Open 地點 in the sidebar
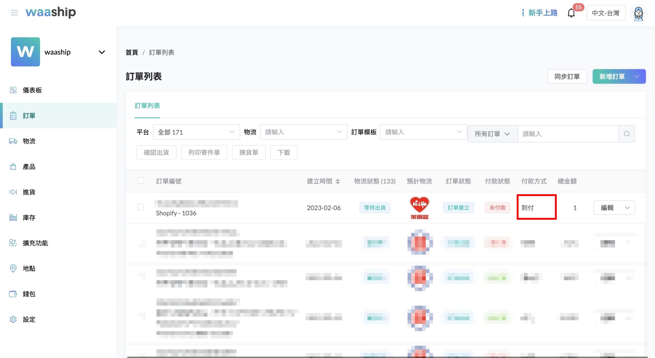The width and height of the screenshot is (655, 358). [x=29, y=268]
